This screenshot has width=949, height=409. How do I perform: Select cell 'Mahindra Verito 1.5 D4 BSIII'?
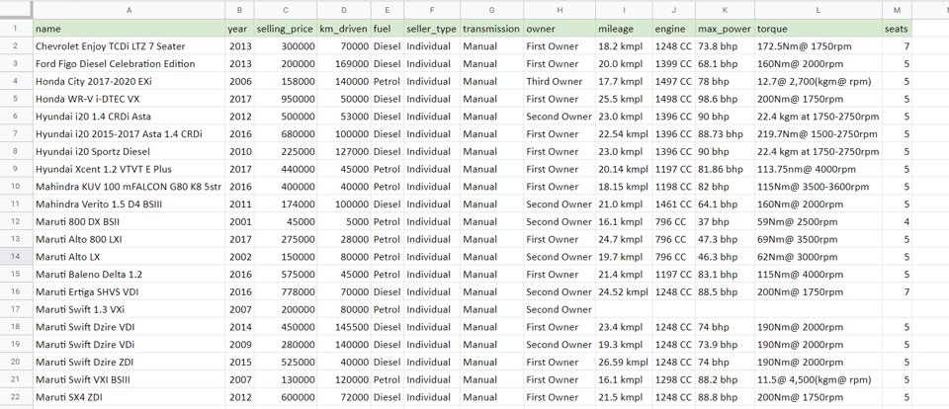[x=129, y=204]
